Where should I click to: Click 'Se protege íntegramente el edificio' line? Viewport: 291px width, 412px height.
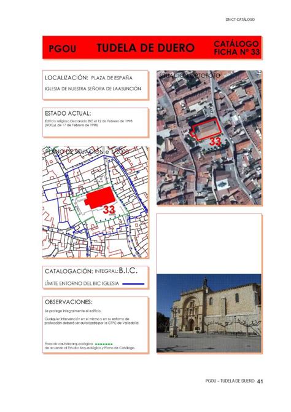point(73,311)
